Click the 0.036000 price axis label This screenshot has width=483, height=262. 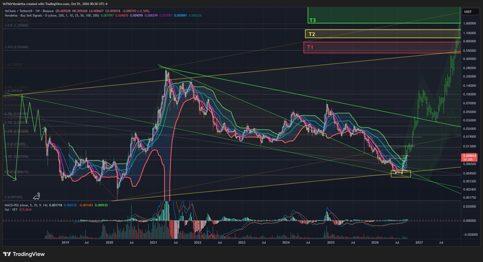471,120
